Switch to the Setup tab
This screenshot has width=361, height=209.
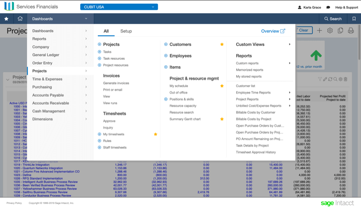click(126, 31)
